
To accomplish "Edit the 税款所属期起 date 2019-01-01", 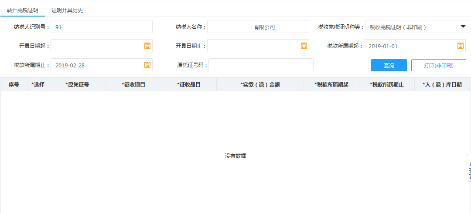I will [x=409, y=46].
